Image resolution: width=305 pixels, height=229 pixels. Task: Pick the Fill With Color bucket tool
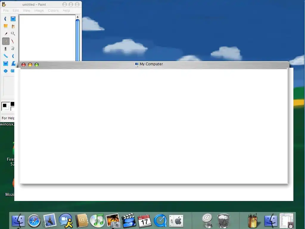[13, 26]
